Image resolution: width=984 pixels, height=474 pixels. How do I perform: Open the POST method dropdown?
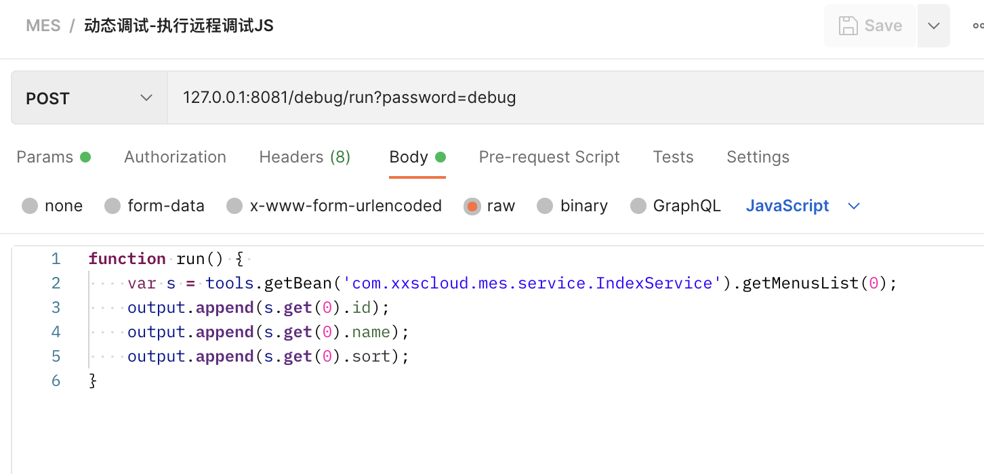(x=89, y=98)
